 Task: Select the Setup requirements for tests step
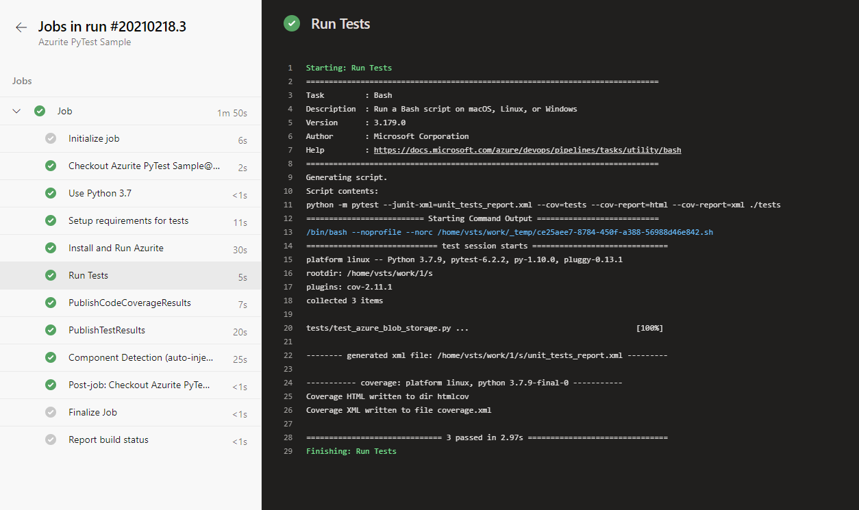point(128,220)
